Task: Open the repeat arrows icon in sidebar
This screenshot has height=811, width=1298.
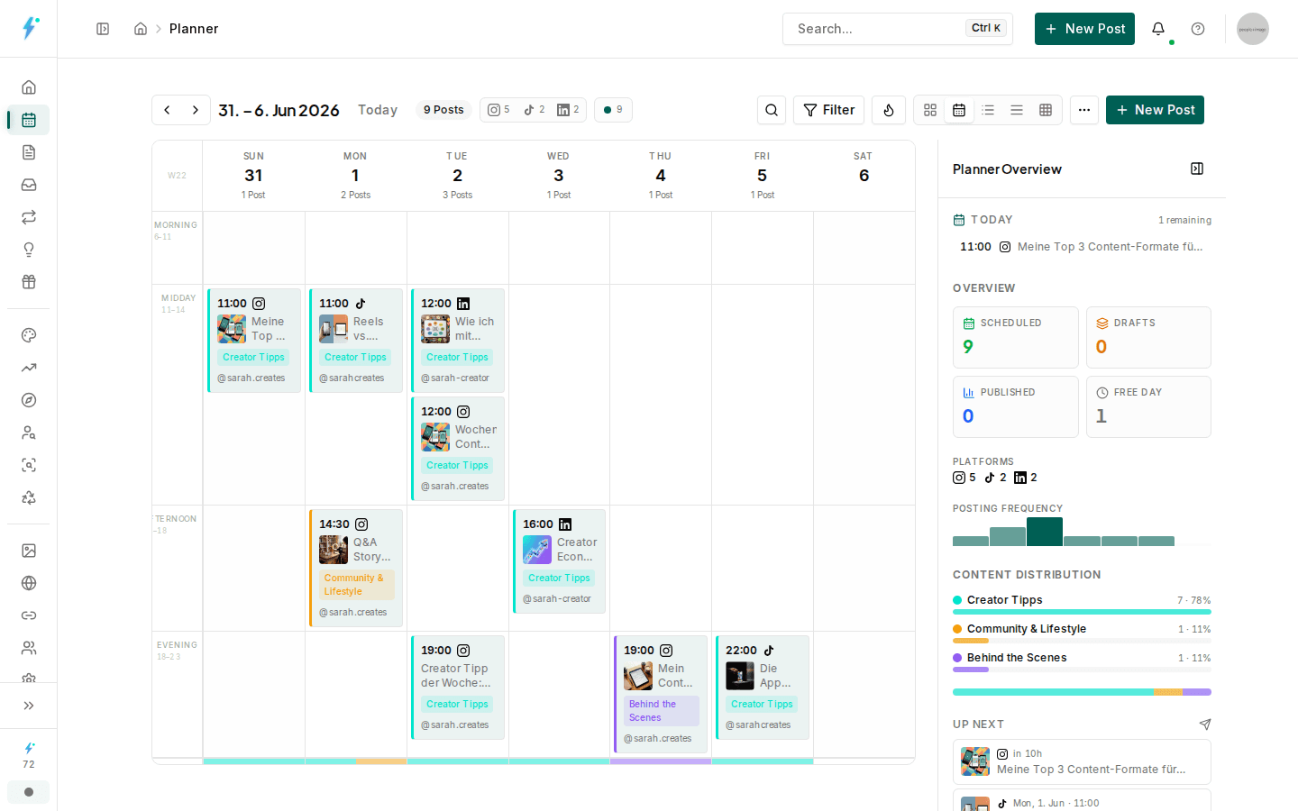Action: click(x=29, y=217)
